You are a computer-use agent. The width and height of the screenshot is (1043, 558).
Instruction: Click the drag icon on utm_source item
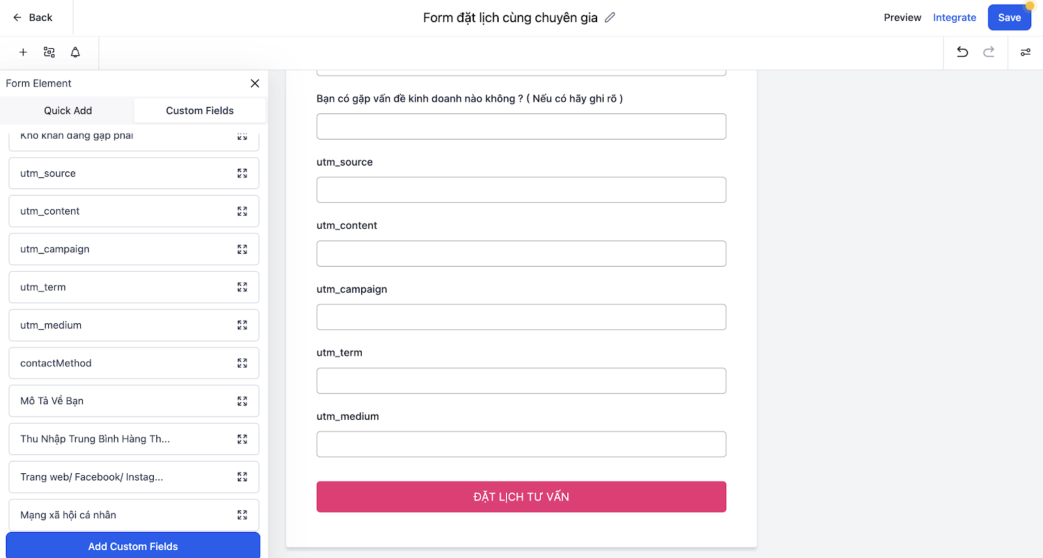pyautogui.click(x=242, y=173)
